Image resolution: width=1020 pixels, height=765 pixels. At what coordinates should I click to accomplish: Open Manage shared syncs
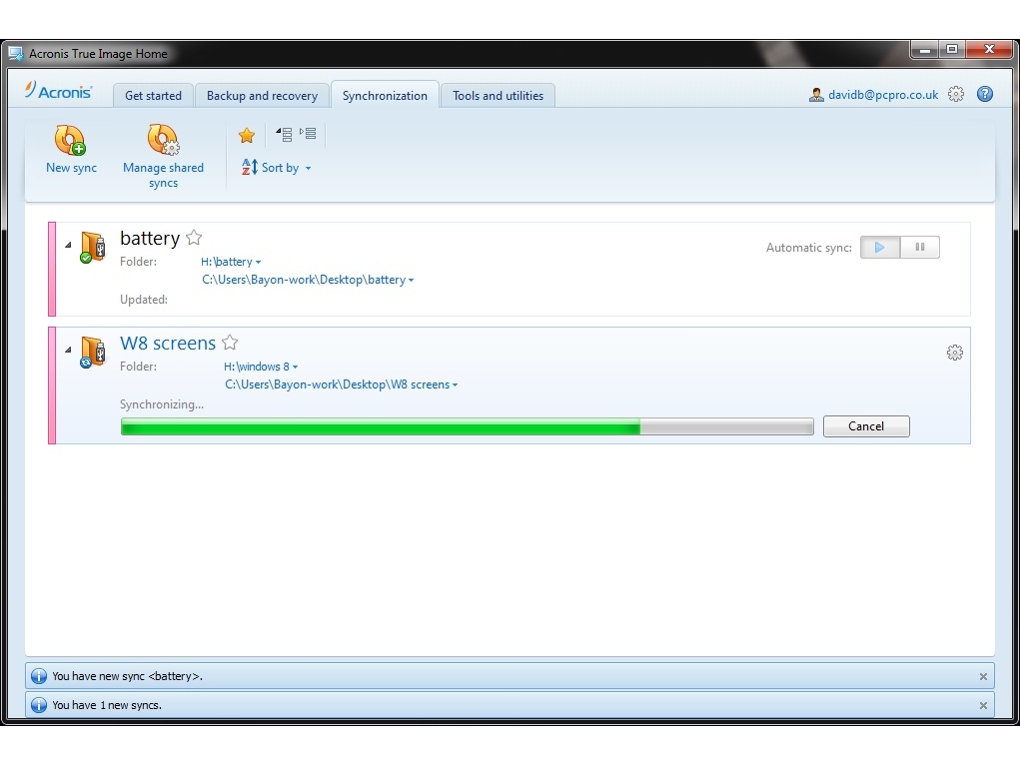(163, 157)
